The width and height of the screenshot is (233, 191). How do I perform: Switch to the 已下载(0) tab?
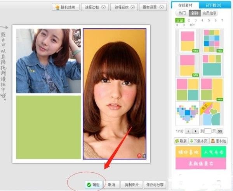213,5
